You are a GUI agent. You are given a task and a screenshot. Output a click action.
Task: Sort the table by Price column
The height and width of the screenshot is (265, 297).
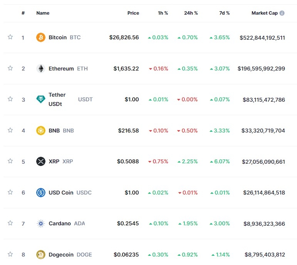tap(133, 13)
